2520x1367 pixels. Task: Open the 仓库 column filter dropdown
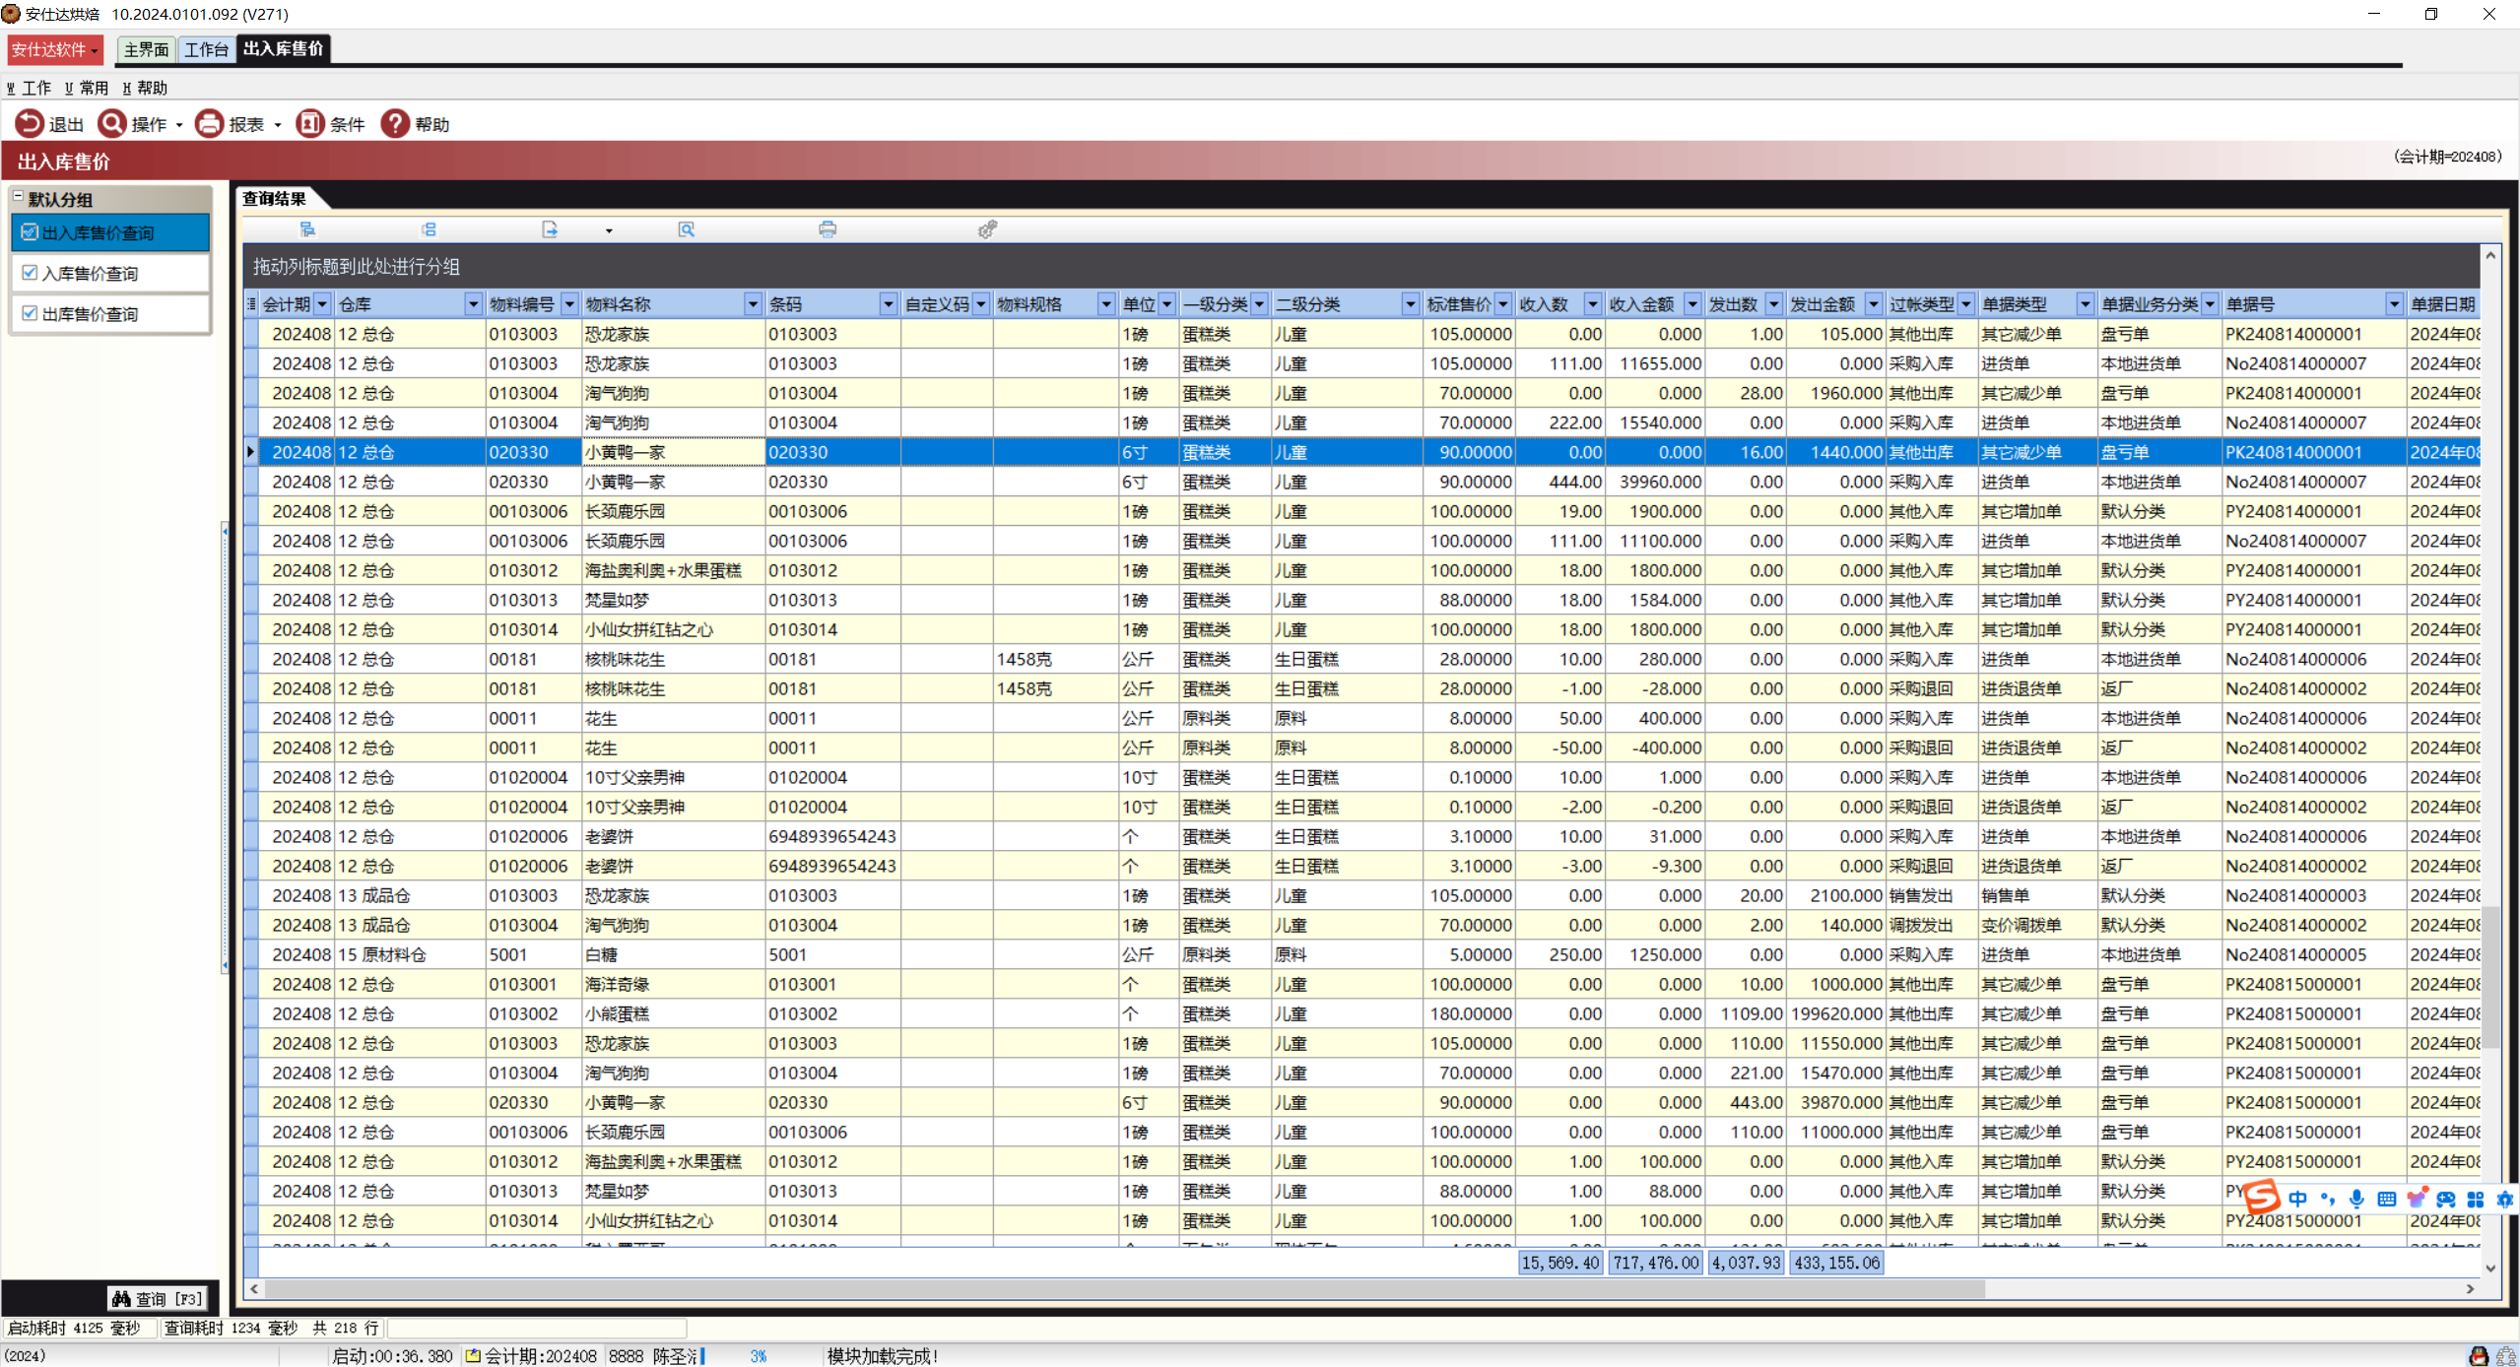[x=473, y=304]
